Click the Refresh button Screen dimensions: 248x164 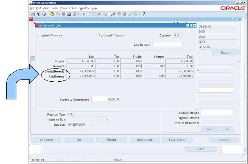point(225,52)
